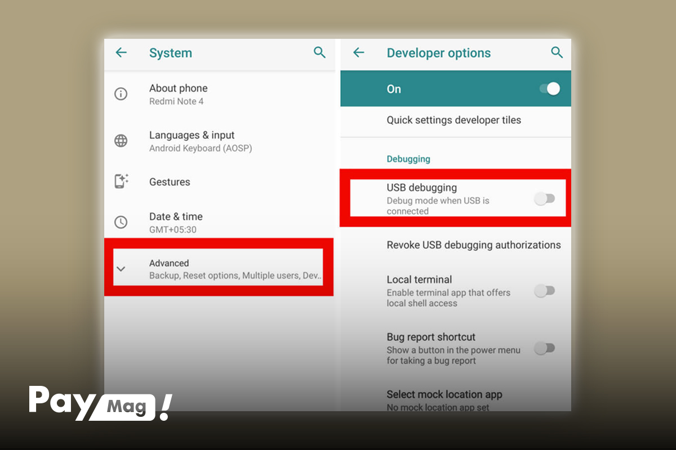Open Gestures settings

220,182
